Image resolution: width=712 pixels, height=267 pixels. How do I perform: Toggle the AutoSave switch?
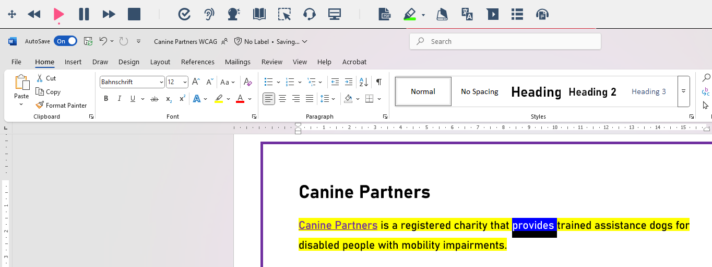pyautogui.click(x=65, y=41)
